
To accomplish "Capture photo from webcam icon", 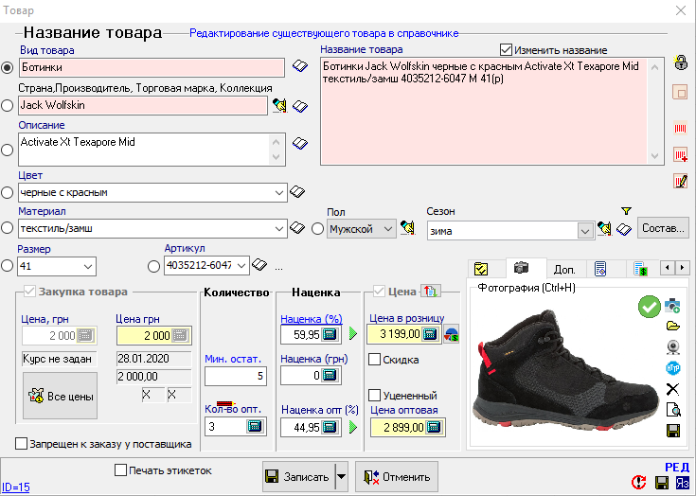I will coord(673,347).
